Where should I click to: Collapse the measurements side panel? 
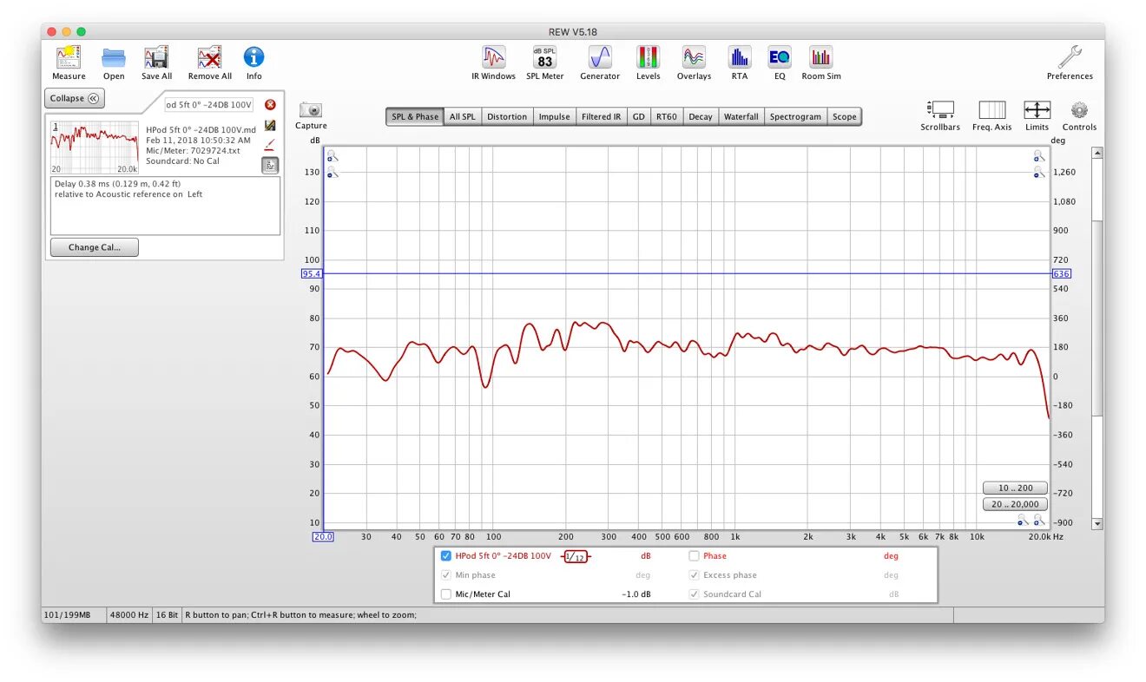pos(75,98)
